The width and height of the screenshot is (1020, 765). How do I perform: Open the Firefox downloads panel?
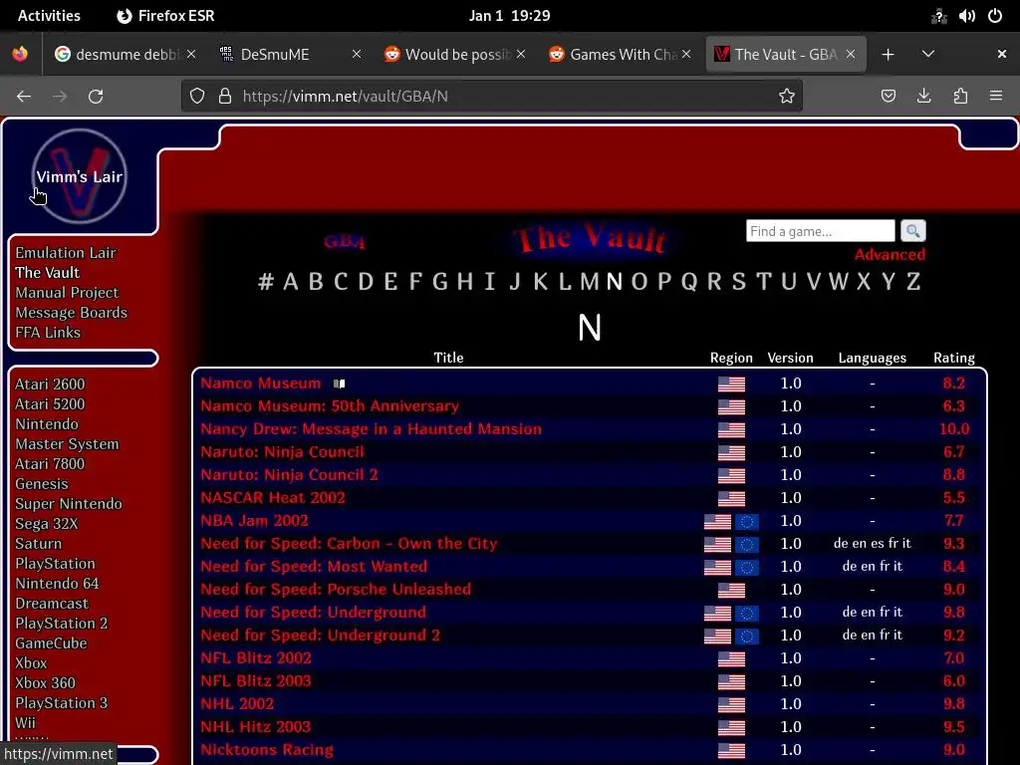[923, 97]
